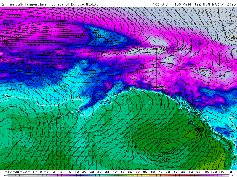Click the -25 value on the color scale

point(16,172)
